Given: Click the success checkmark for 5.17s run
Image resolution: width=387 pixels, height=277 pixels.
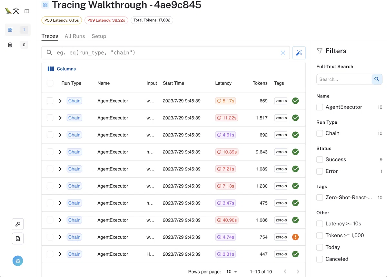Looking at the screenshot, I should 295,101.
